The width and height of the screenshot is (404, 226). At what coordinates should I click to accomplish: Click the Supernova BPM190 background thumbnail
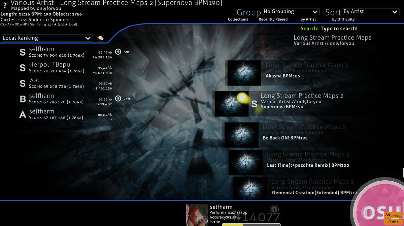pos(231,104)
